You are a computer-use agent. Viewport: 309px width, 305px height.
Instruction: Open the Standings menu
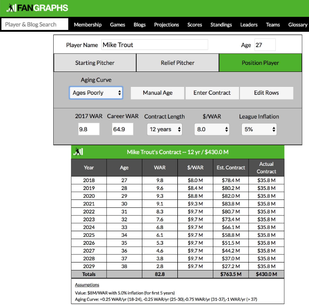(x=221, y=25)
